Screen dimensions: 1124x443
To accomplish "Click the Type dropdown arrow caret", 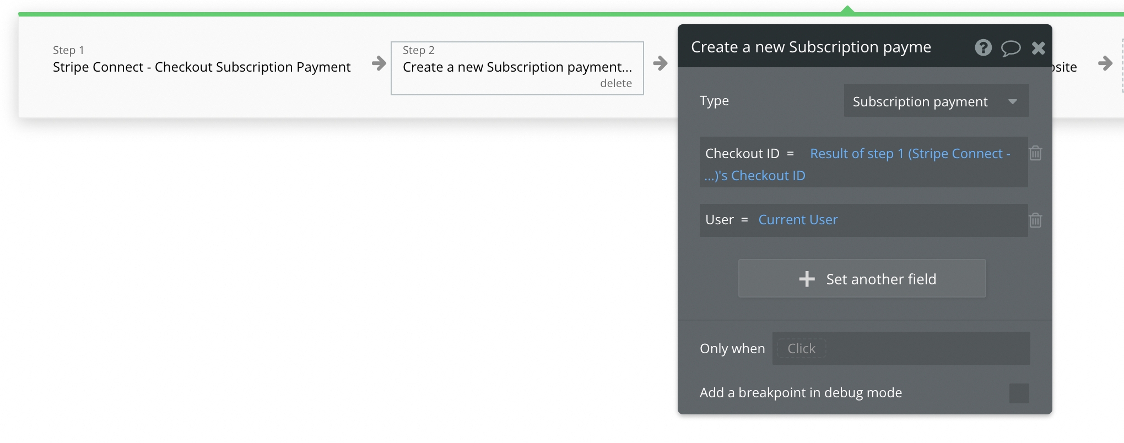I will [1012, 101].
